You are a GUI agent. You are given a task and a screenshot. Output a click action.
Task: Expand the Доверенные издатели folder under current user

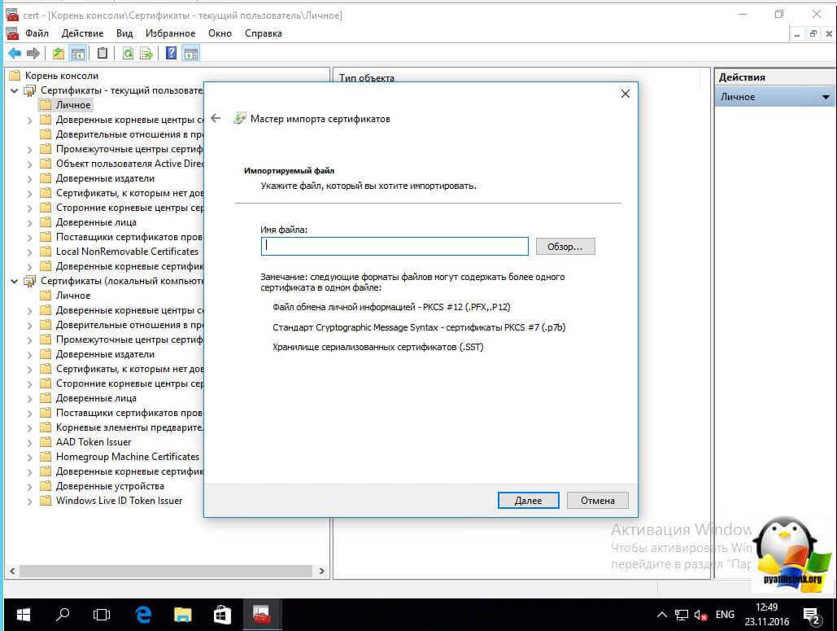click(x=30, y=178)
